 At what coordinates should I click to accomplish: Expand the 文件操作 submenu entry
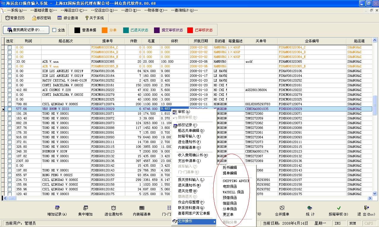coord(194,221)
